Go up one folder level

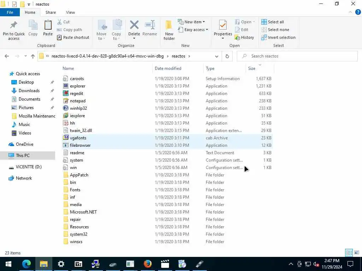coord(33,56)
